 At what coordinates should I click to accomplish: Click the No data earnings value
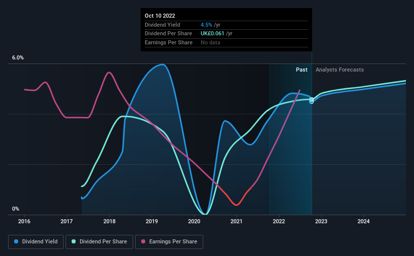coord(210,42)
